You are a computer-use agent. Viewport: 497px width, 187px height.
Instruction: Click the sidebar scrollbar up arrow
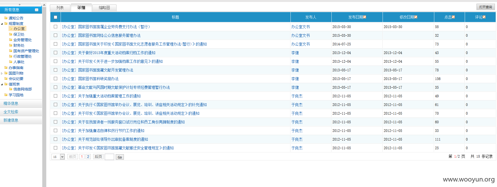tap(44, 5)
